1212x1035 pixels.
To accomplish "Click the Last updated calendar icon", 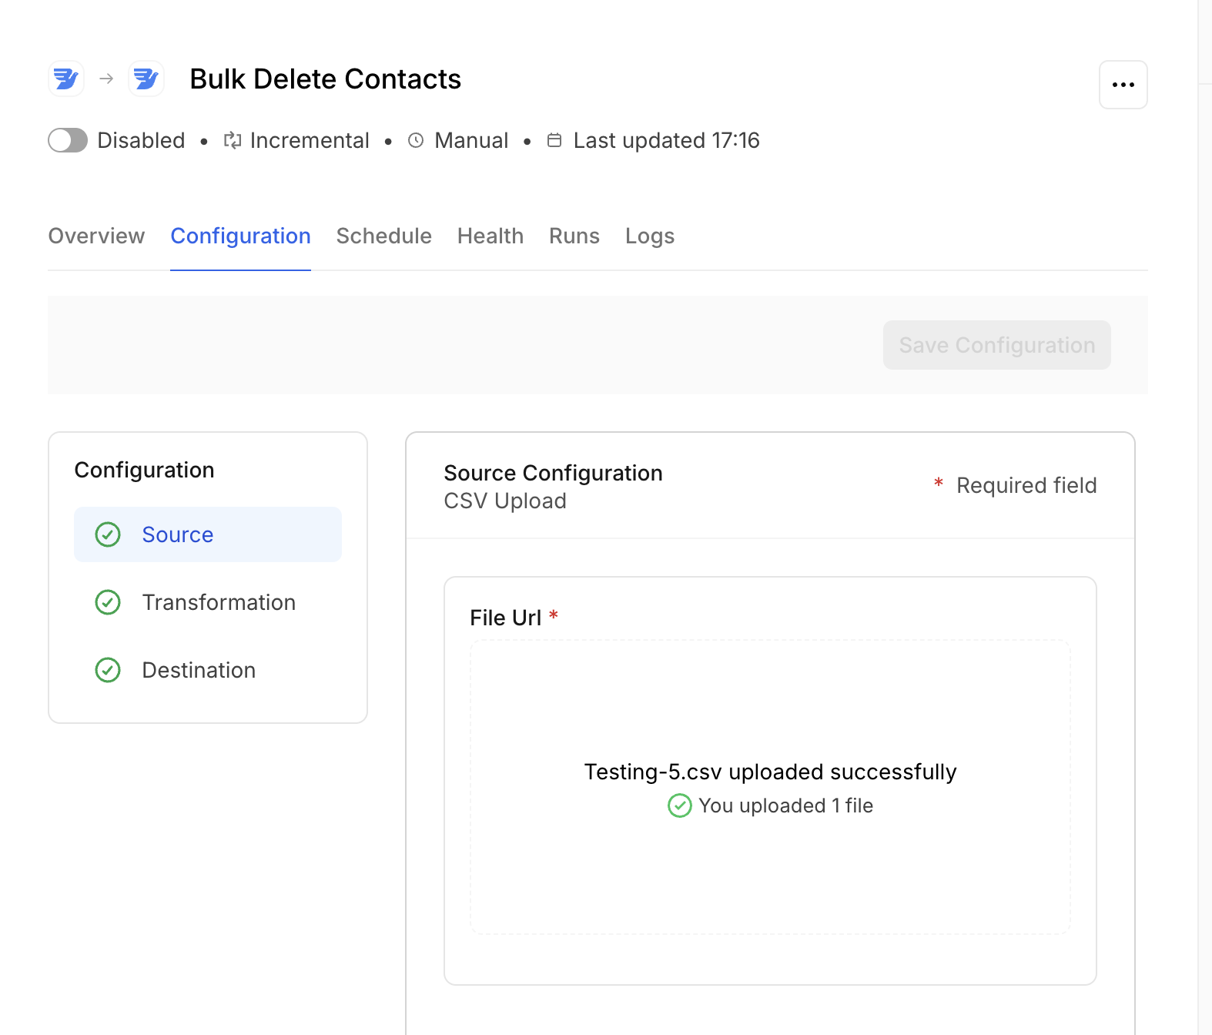I will 554,140.
